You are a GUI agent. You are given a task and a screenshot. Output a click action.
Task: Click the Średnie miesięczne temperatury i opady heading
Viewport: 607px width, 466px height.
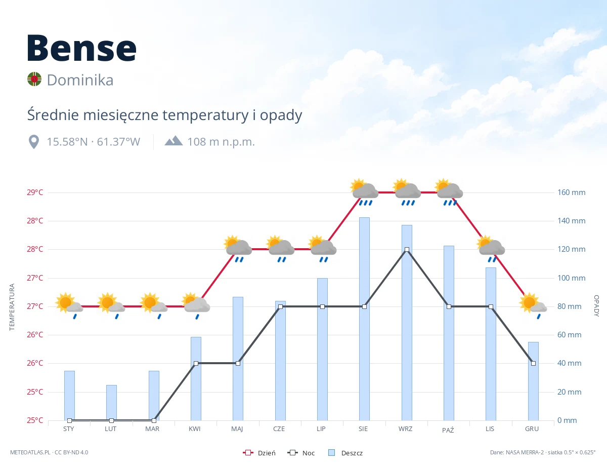pyautogui.click(x=164, y=115)
